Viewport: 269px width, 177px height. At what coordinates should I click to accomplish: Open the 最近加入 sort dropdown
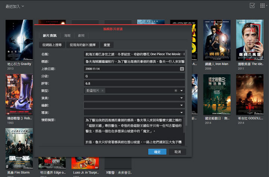pos(15,6)
